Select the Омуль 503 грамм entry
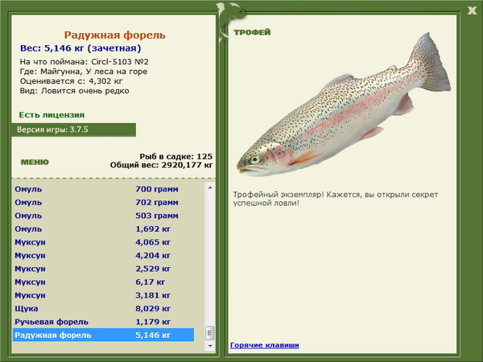 point(104,216)
